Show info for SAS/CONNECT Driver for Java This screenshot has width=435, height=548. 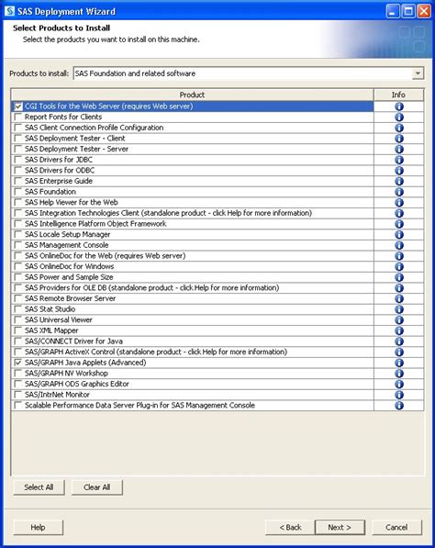(x=399, y=341)
